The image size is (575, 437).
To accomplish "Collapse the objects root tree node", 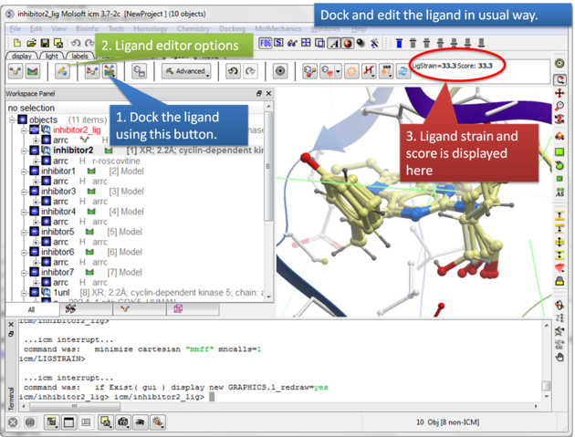I will (11, 120).
